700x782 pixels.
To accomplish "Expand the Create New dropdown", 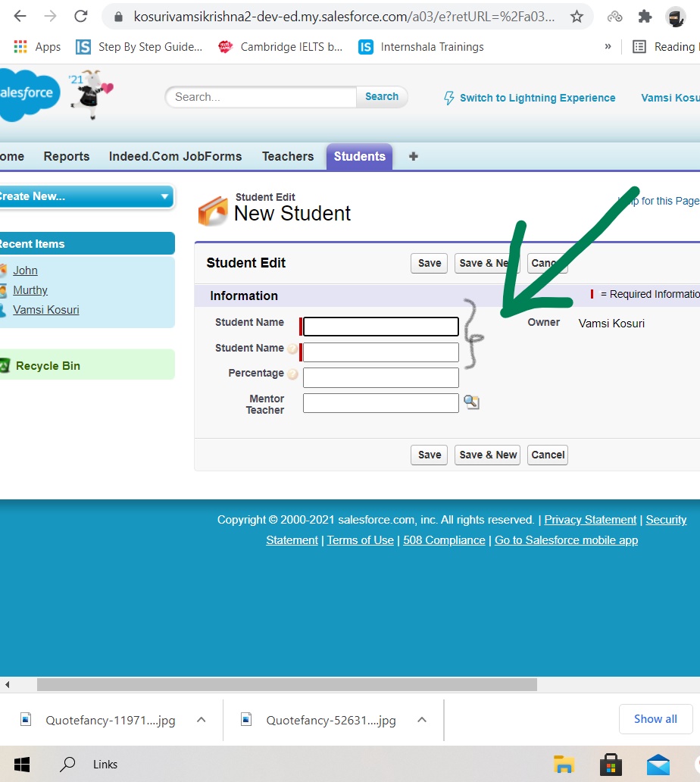I will [x=87, y=196].
